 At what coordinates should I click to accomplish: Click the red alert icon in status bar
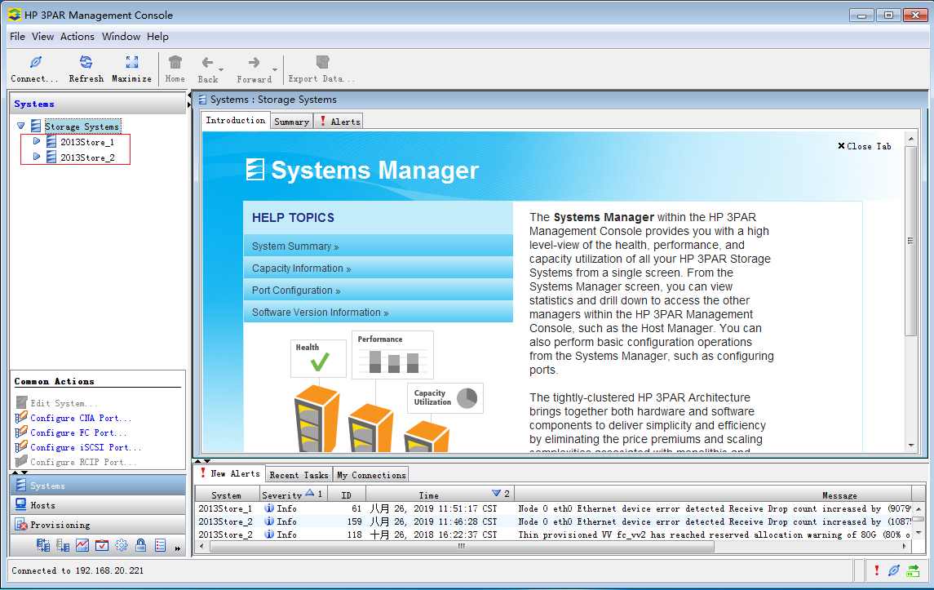point(877,570)
